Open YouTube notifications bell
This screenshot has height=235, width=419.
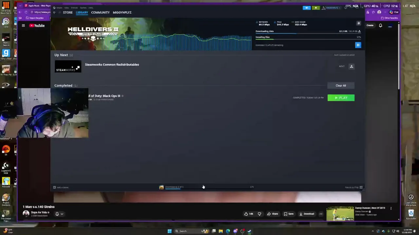(380, 25)
